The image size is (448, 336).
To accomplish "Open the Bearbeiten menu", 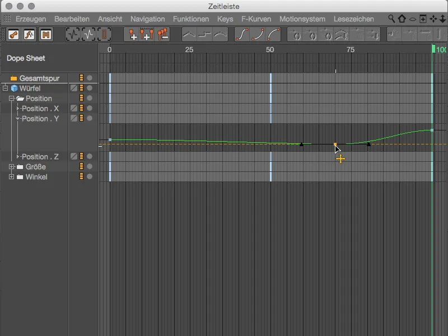I will coord(72,19).
